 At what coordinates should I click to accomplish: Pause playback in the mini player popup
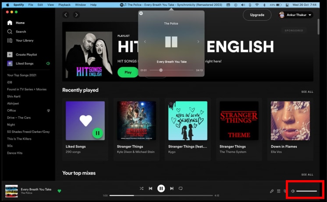pyautogui.click(x=171, y=42)
